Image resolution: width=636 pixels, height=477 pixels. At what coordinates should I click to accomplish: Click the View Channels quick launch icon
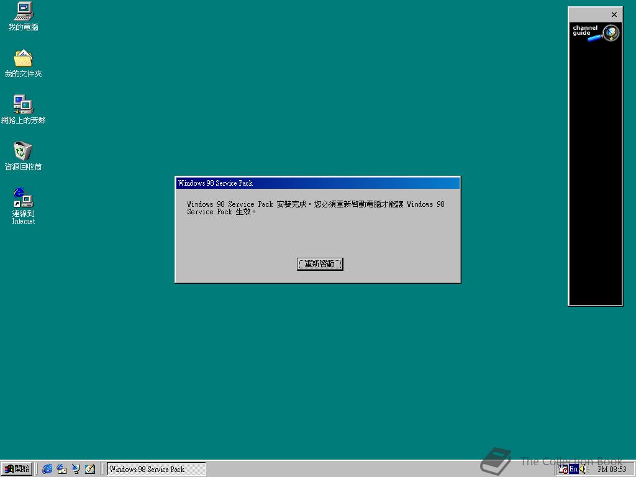76,469
